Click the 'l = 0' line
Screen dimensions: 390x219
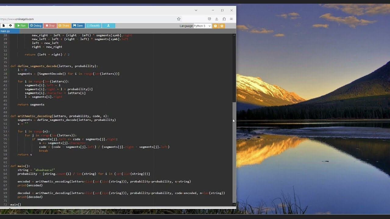[22, 70]
